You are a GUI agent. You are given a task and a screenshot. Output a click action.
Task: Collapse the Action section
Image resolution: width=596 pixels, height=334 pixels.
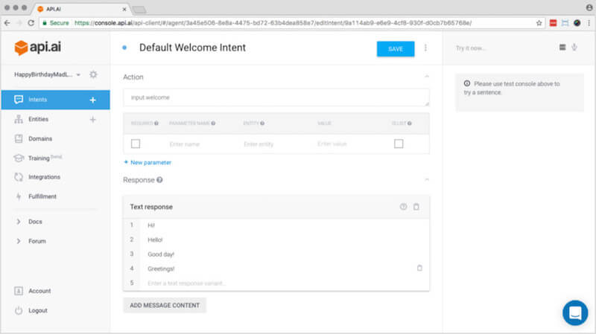click(x=426, y=77)
